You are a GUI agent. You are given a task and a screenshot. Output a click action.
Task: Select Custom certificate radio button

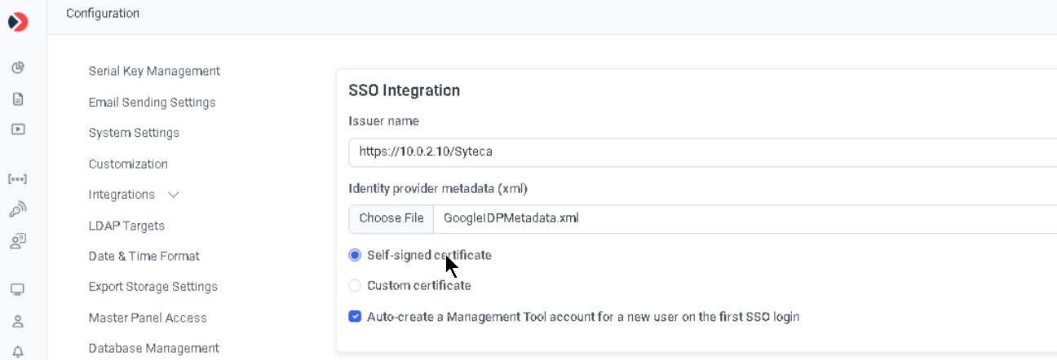[x=355, y=286]
